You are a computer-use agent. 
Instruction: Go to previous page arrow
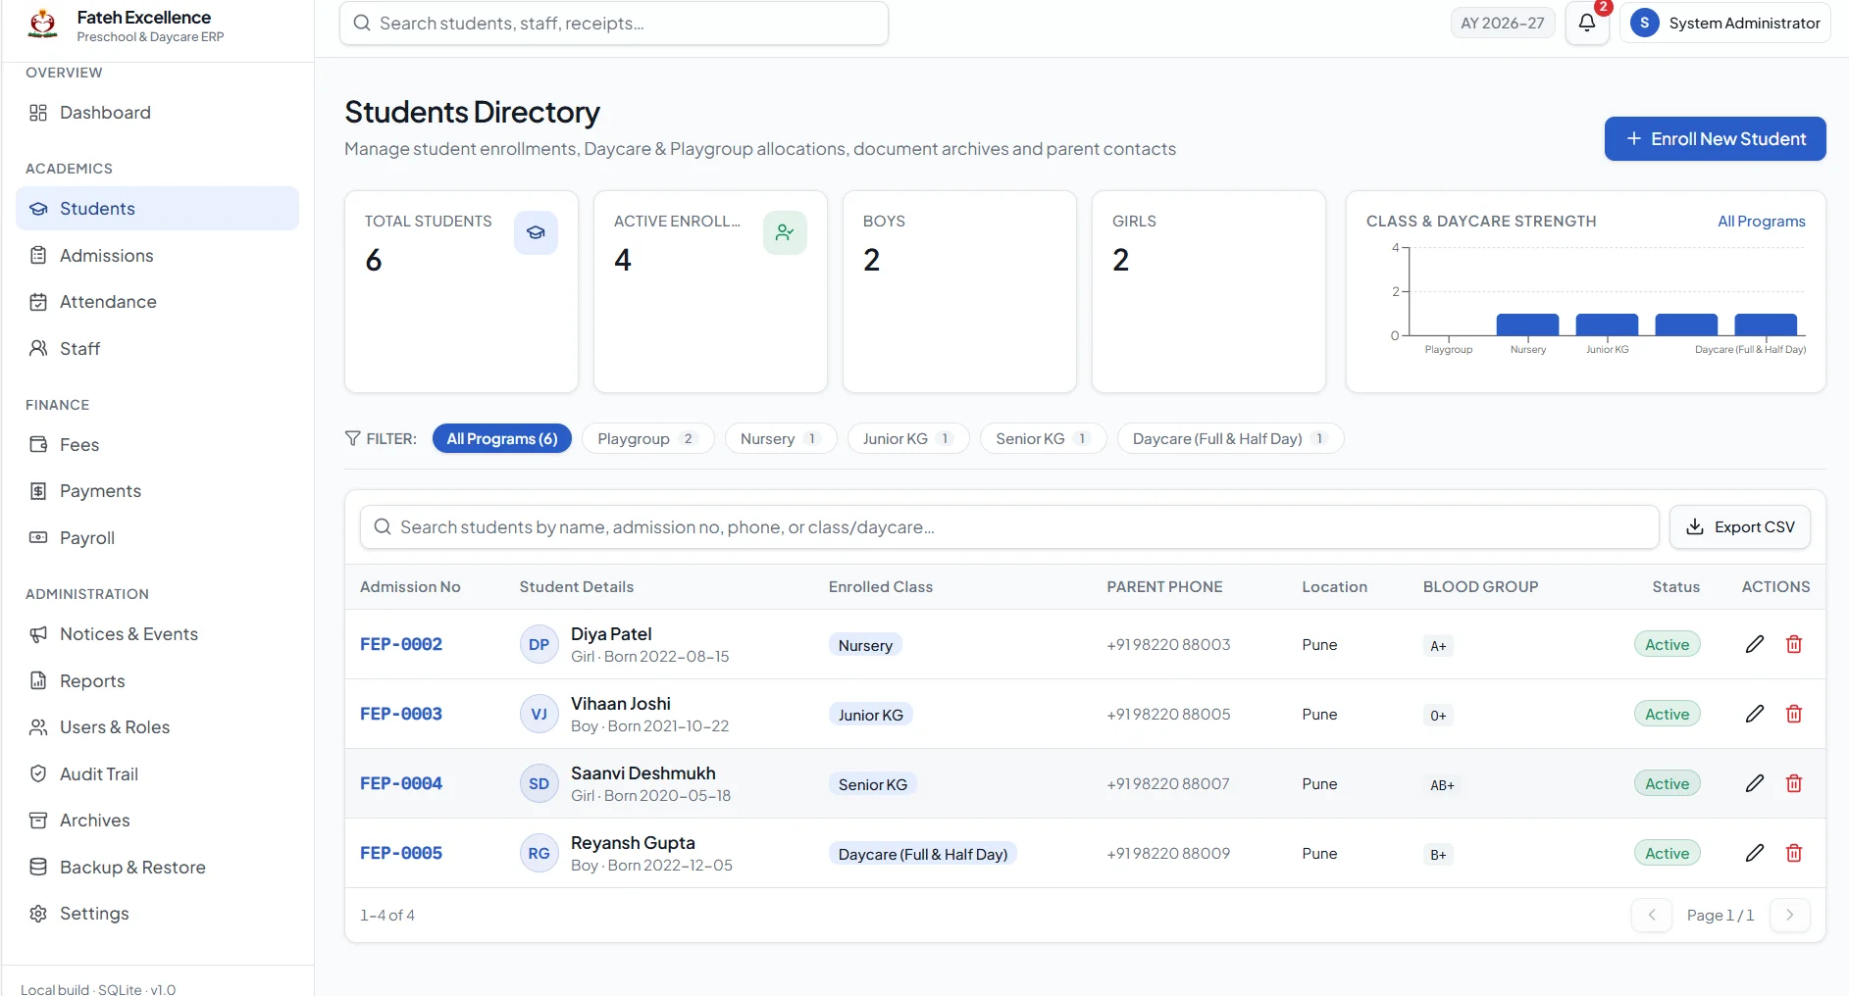[1652, 915]
